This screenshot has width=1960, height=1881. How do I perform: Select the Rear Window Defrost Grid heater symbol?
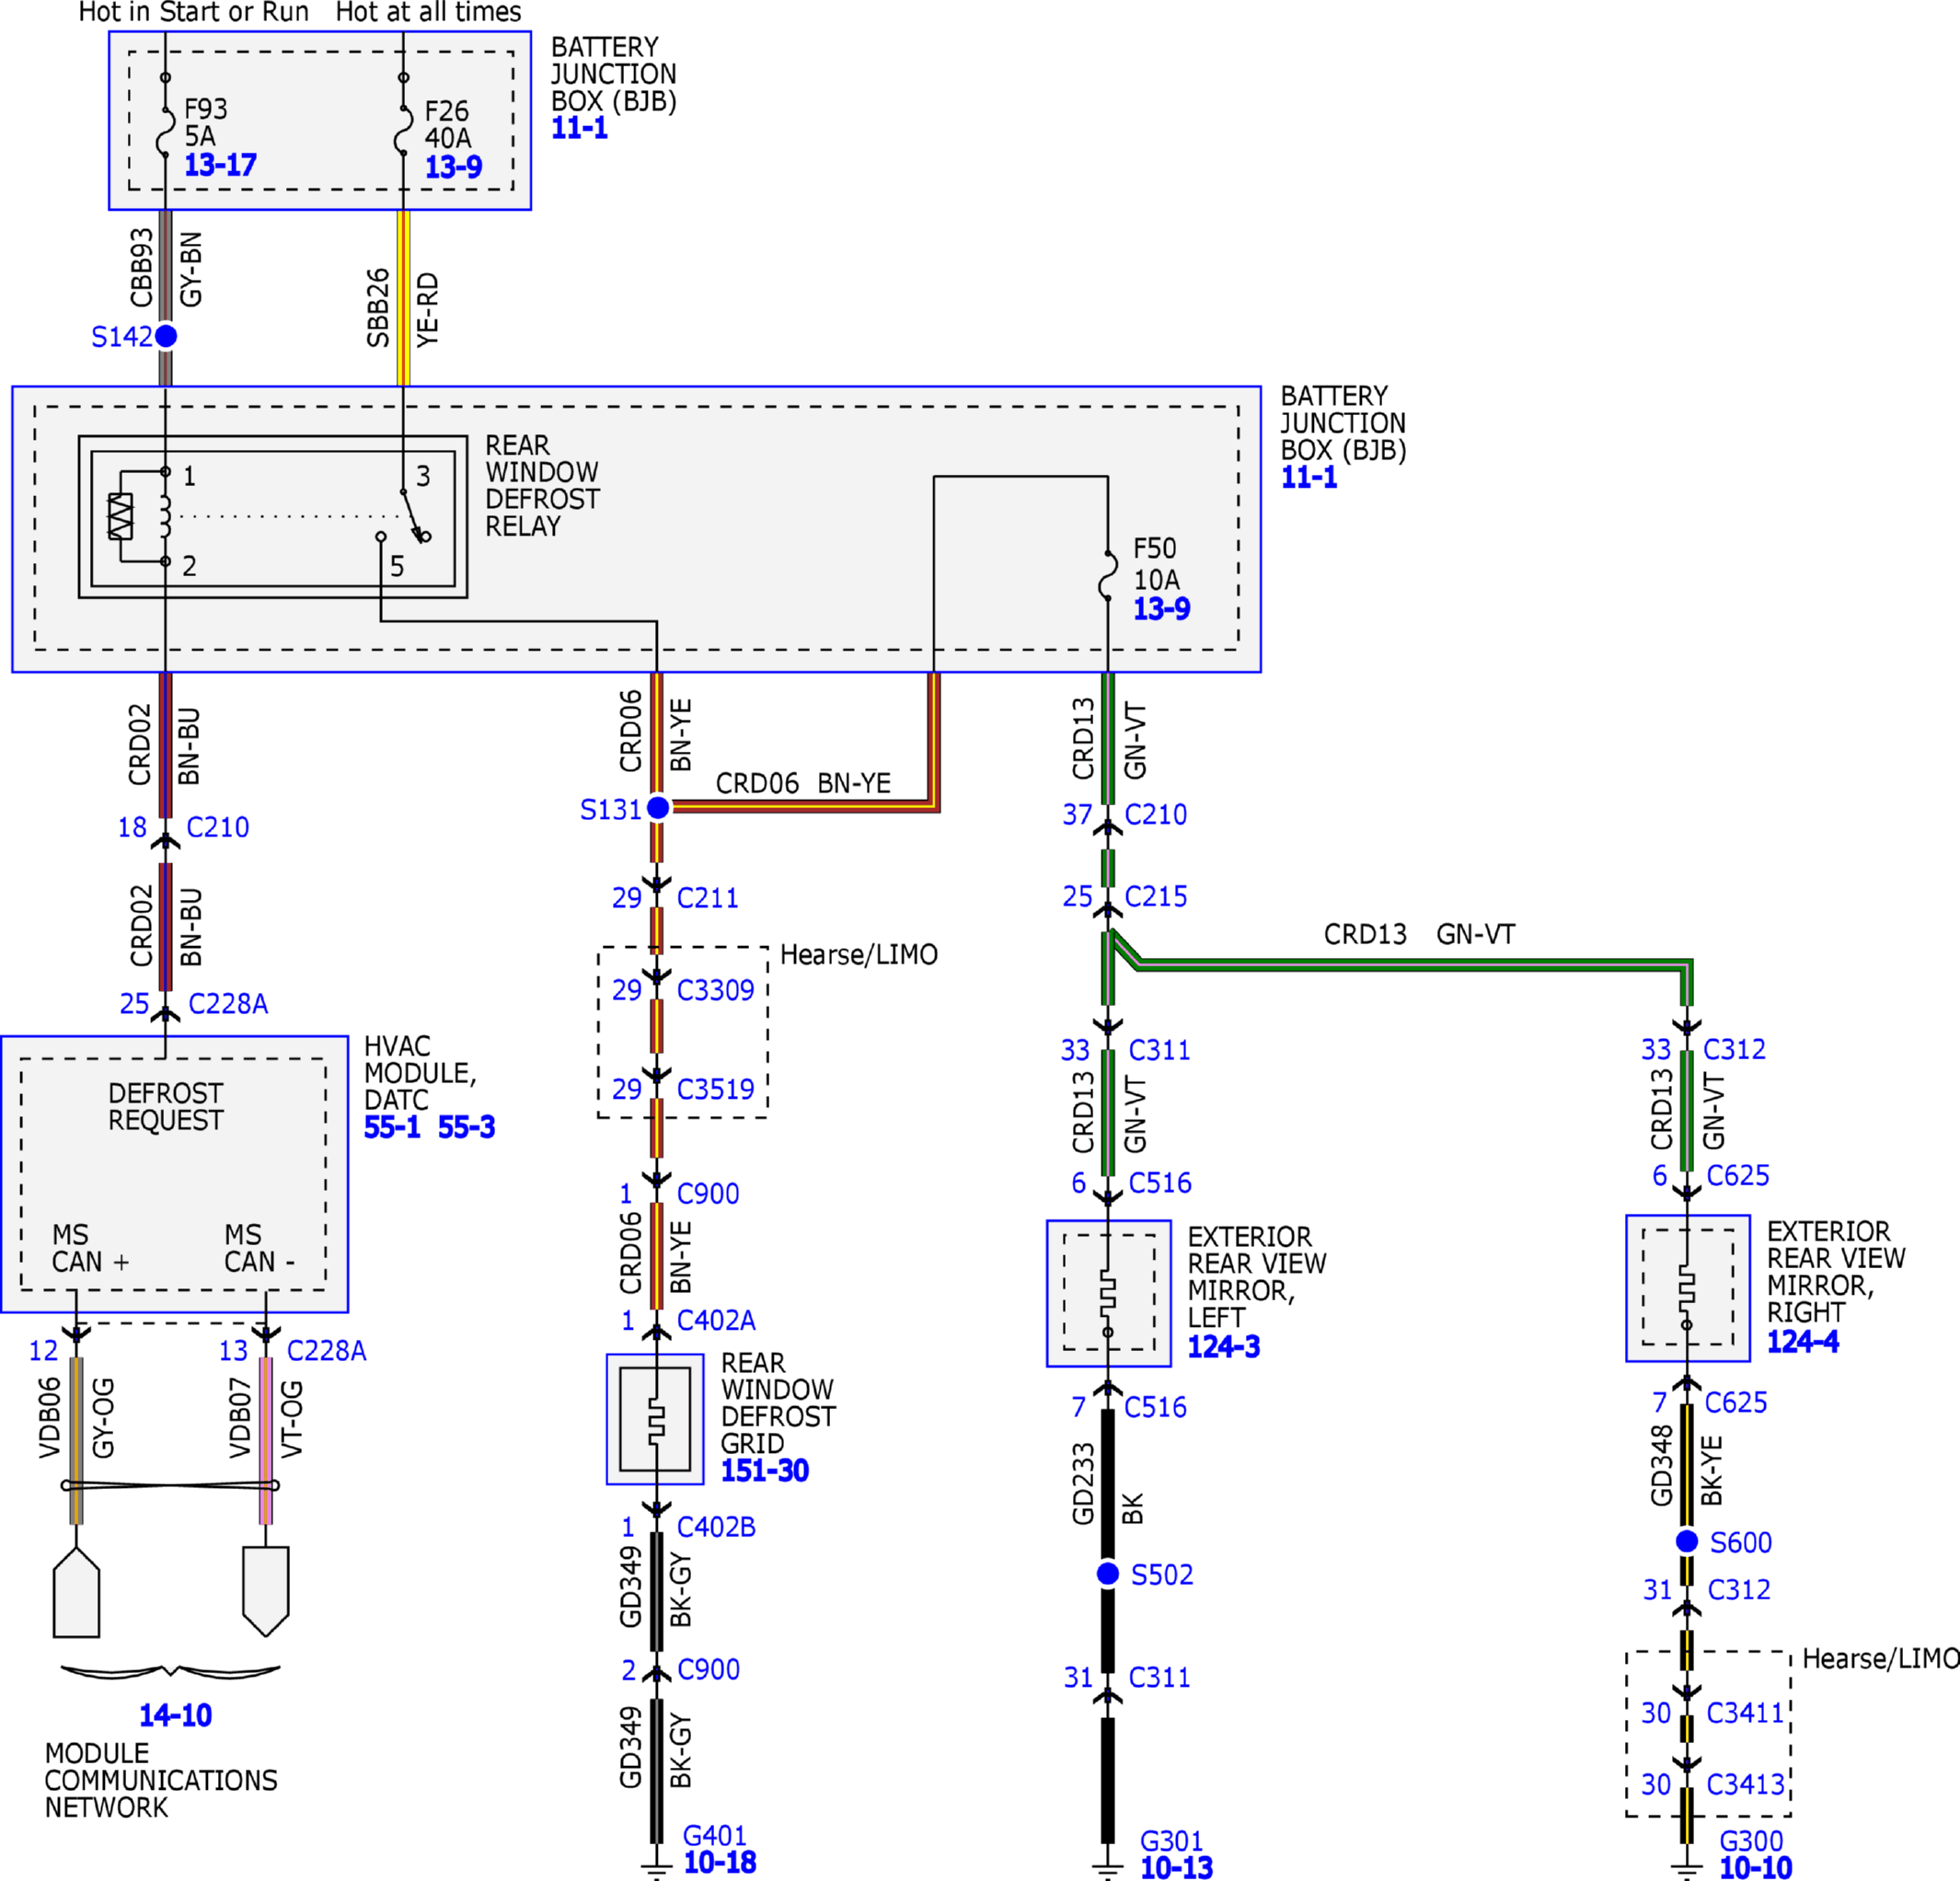[x=655, y=1419]
